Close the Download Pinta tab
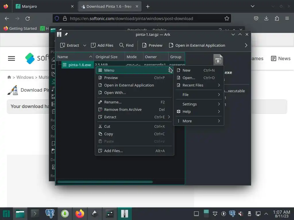294x220 pixels. coord(137,6)
